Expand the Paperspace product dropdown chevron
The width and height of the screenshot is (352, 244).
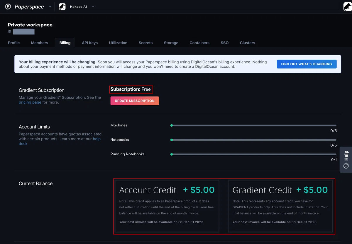click(x=50, y=7)
